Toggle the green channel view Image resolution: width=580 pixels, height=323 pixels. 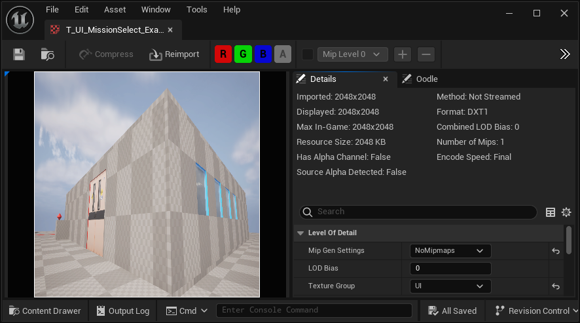pyautogui.click(x=243, y=54)
